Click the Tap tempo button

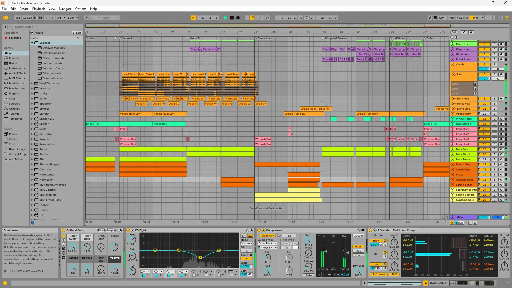click(18, 18)
